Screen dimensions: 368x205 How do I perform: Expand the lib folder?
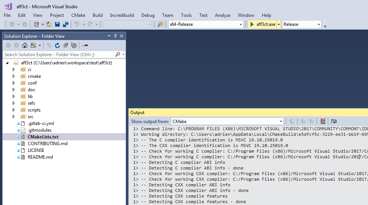click(14, 97)
